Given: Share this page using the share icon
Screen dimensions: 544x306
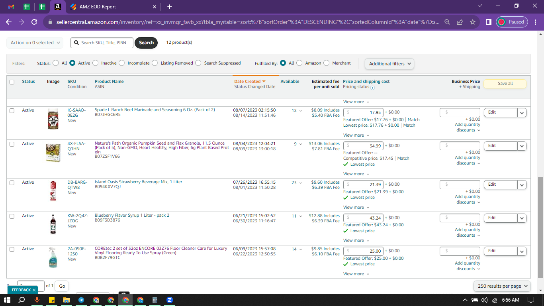Looking at the screenshot, I should 460,22.
